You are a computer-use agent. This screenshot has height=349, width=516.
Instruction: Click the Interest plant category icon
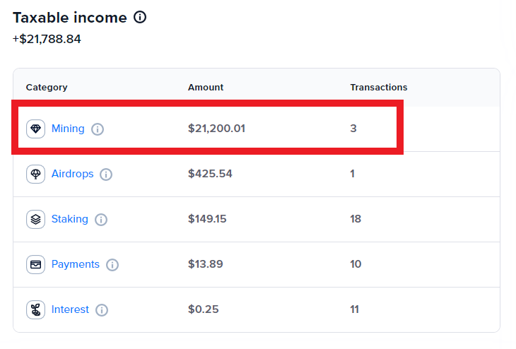point(35,309)
